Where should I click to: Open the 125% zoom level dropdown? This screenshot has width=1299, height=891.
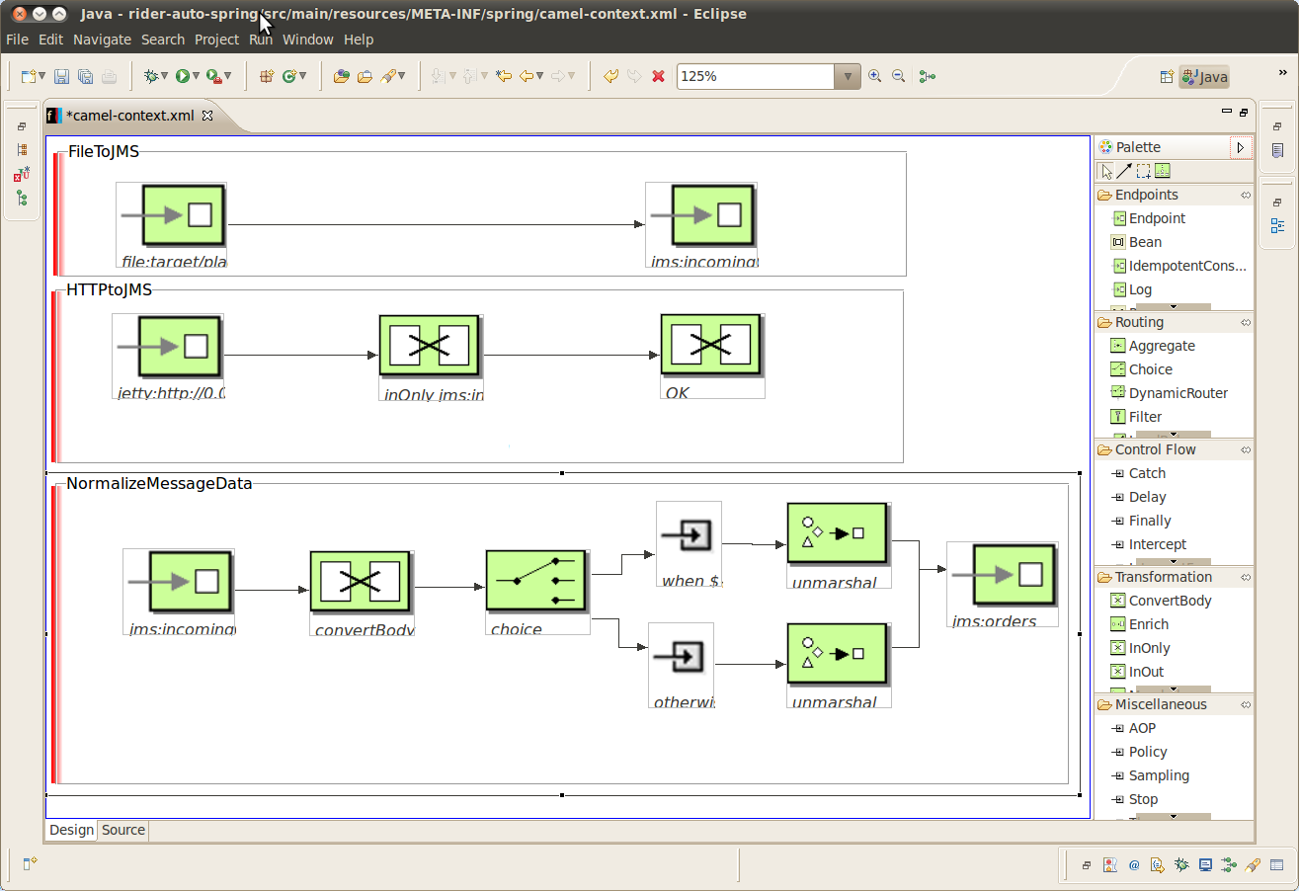click(x=848, y=76)
